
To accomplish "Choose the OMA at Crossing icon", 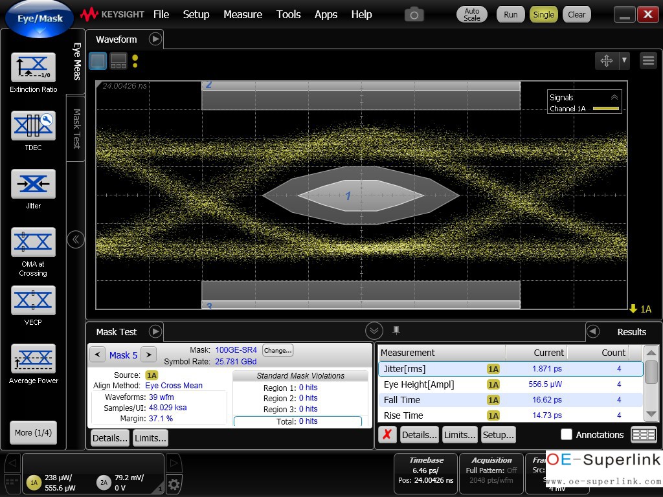I will [x=33, y=242].
